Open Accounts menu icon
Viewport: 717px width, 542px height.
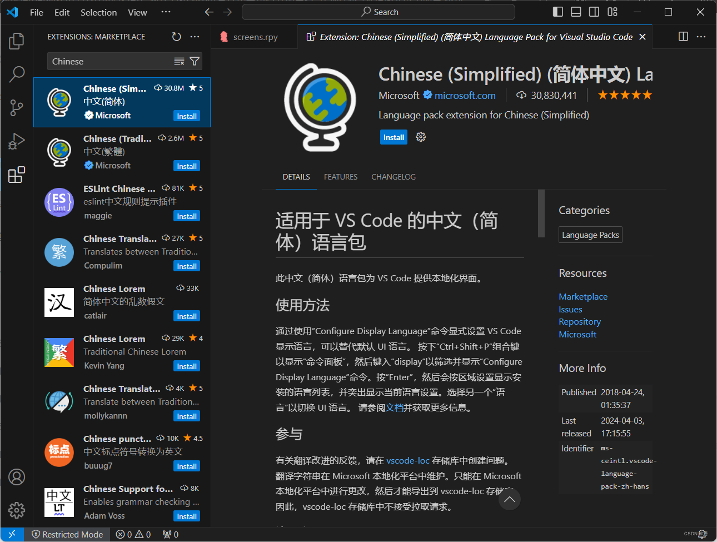17,477
